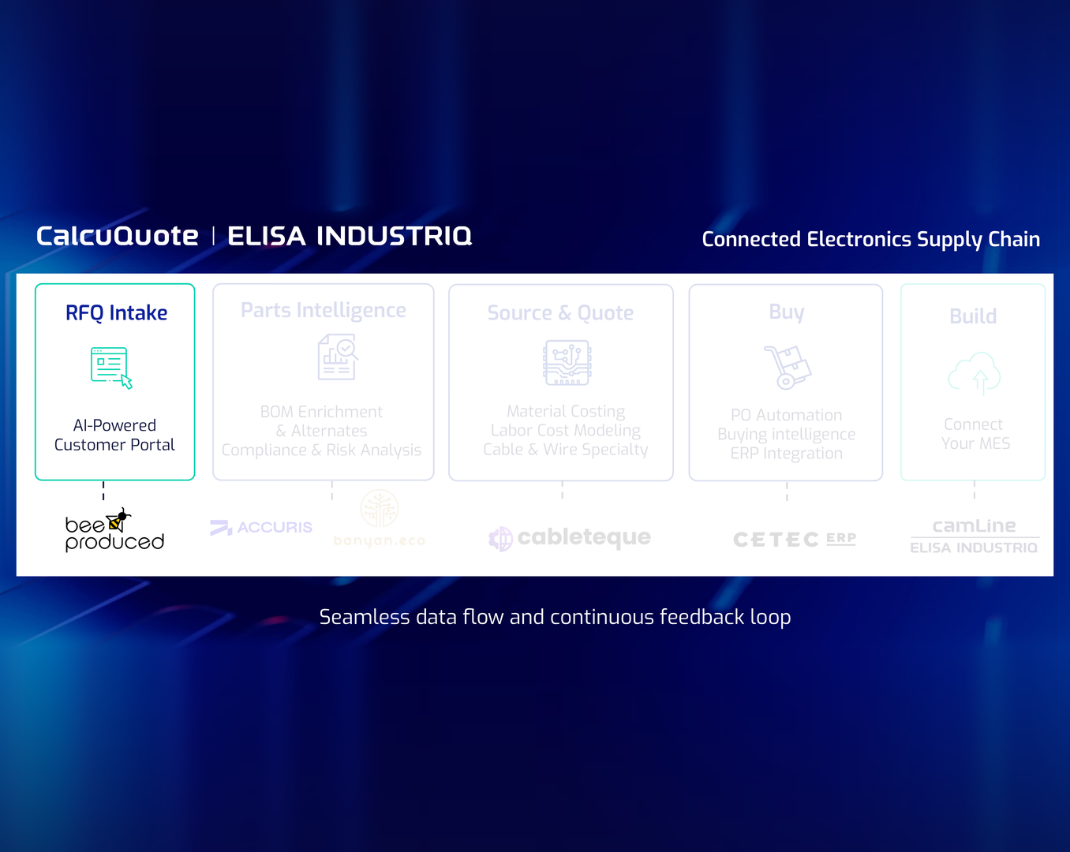Click Connect Your MES text

[975, 434]
